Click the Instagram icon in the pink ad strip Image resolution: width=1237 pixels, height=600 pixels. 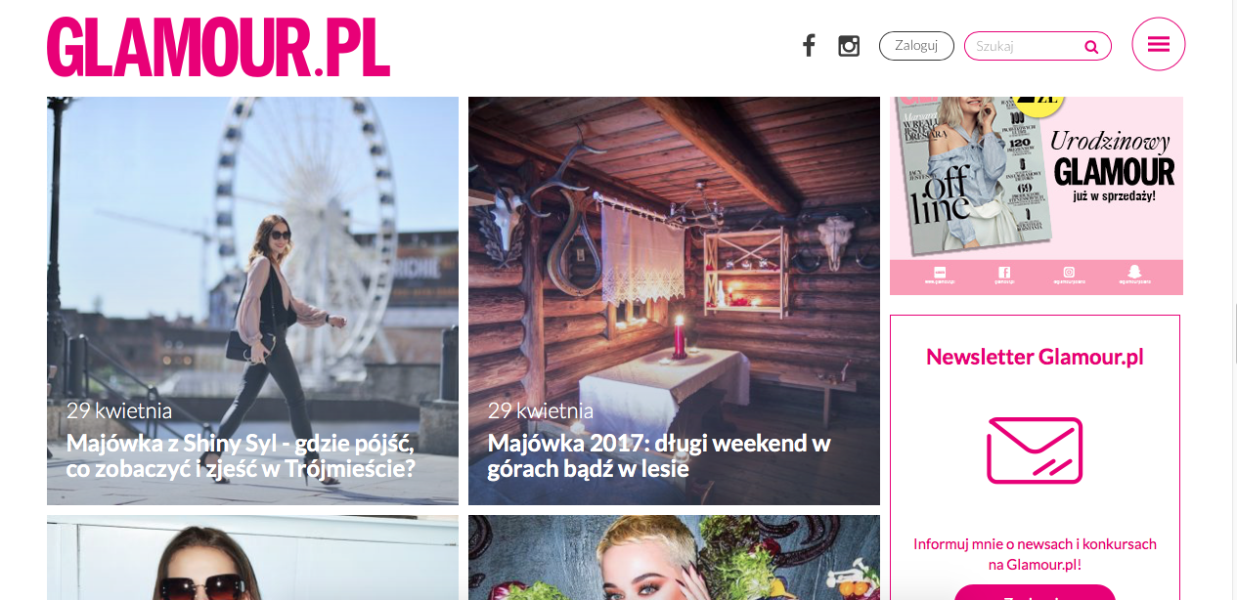1069,273
